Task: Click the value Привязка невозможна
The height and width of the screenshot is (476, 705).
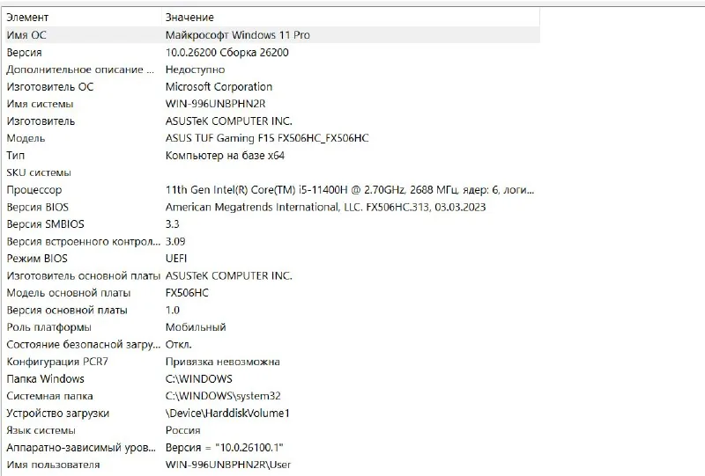Action: click(223, 362)
